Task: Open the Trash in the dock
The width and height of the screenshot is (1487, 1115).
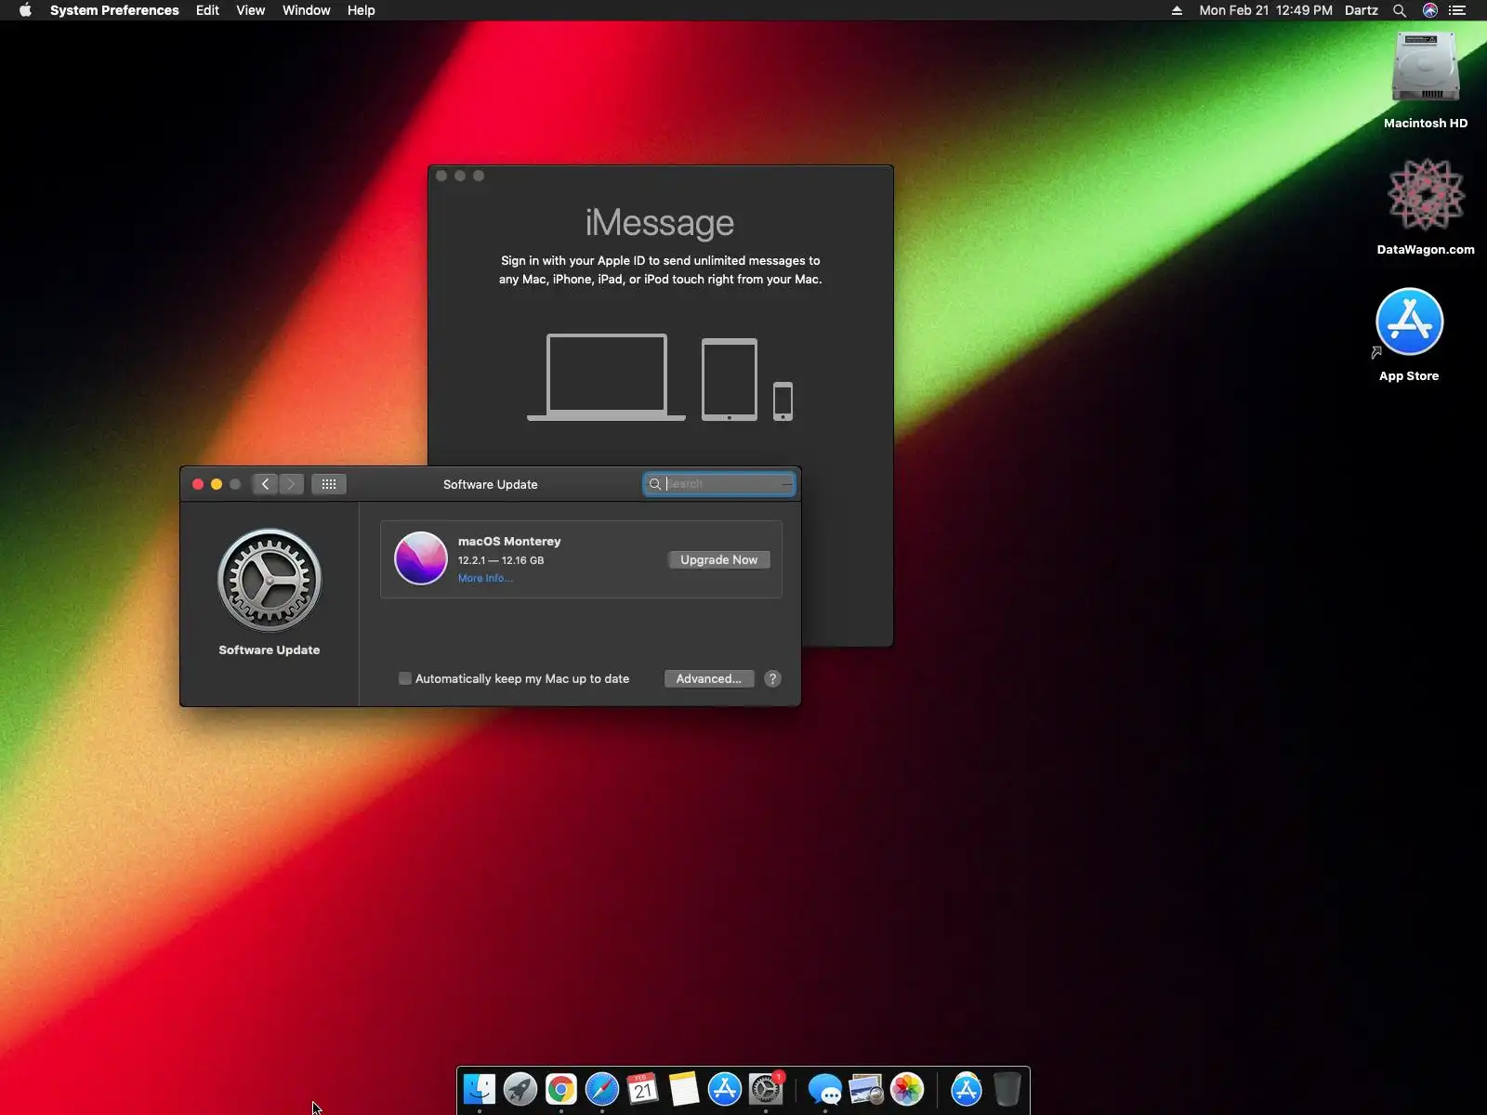Action: 1007,1089
